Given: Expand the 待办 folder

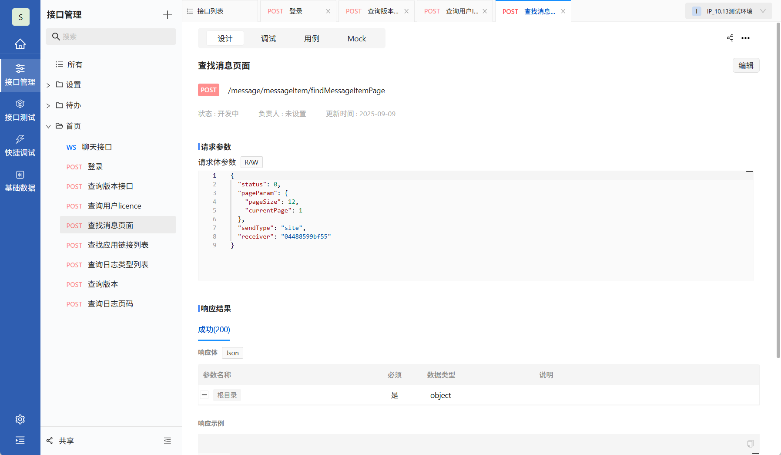Looking at the screenshot, I should [x=48, y=106].
